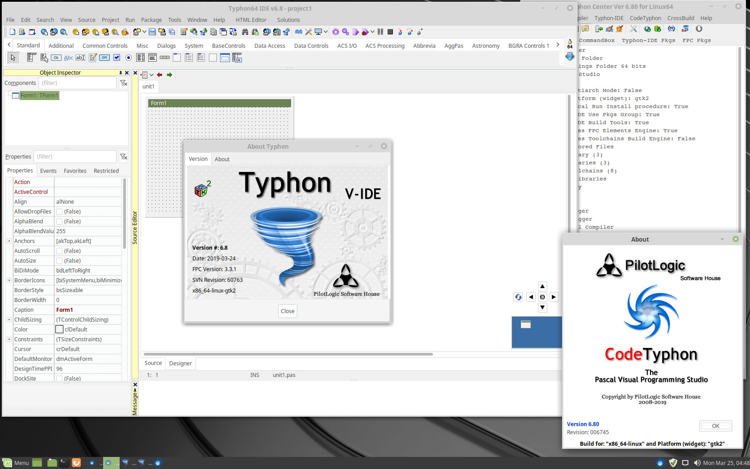Select the TScrollBar component icon
The width and height of the screenshot is (750, 469).
click(165, 57)
